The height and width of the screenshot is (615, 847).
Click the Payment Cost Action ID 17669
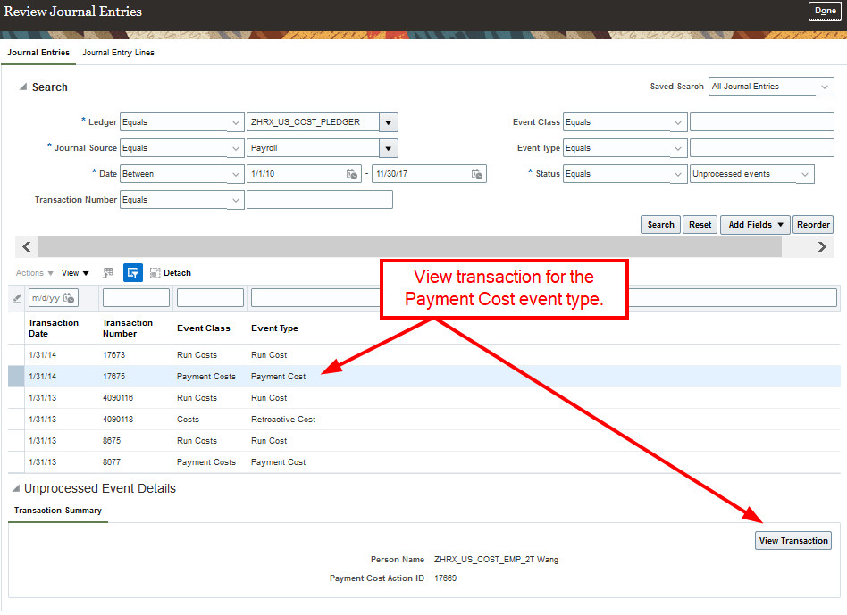[x=445, y=578]
